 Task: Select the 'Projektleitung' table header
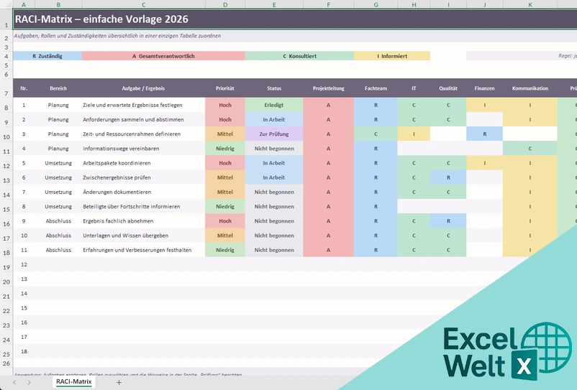tap(329, 88)
